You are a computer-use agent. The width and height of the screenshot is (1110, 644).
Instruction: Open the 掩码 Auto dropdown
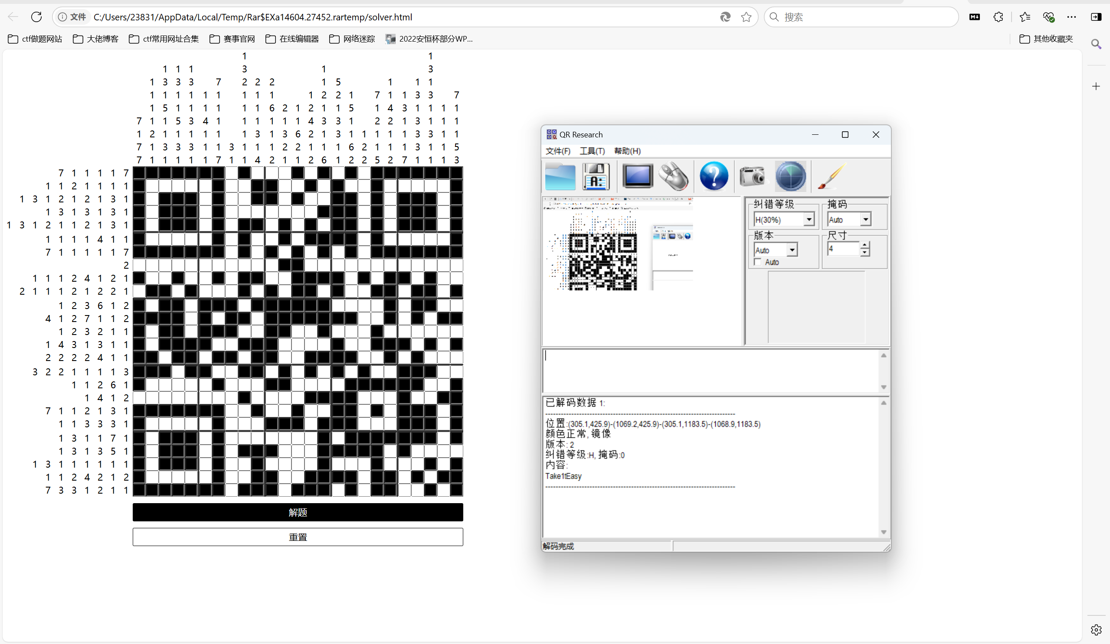(865, 219)
